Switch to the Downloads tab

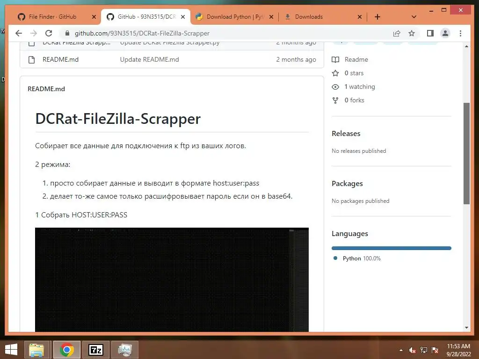click(x=309, y=17)
